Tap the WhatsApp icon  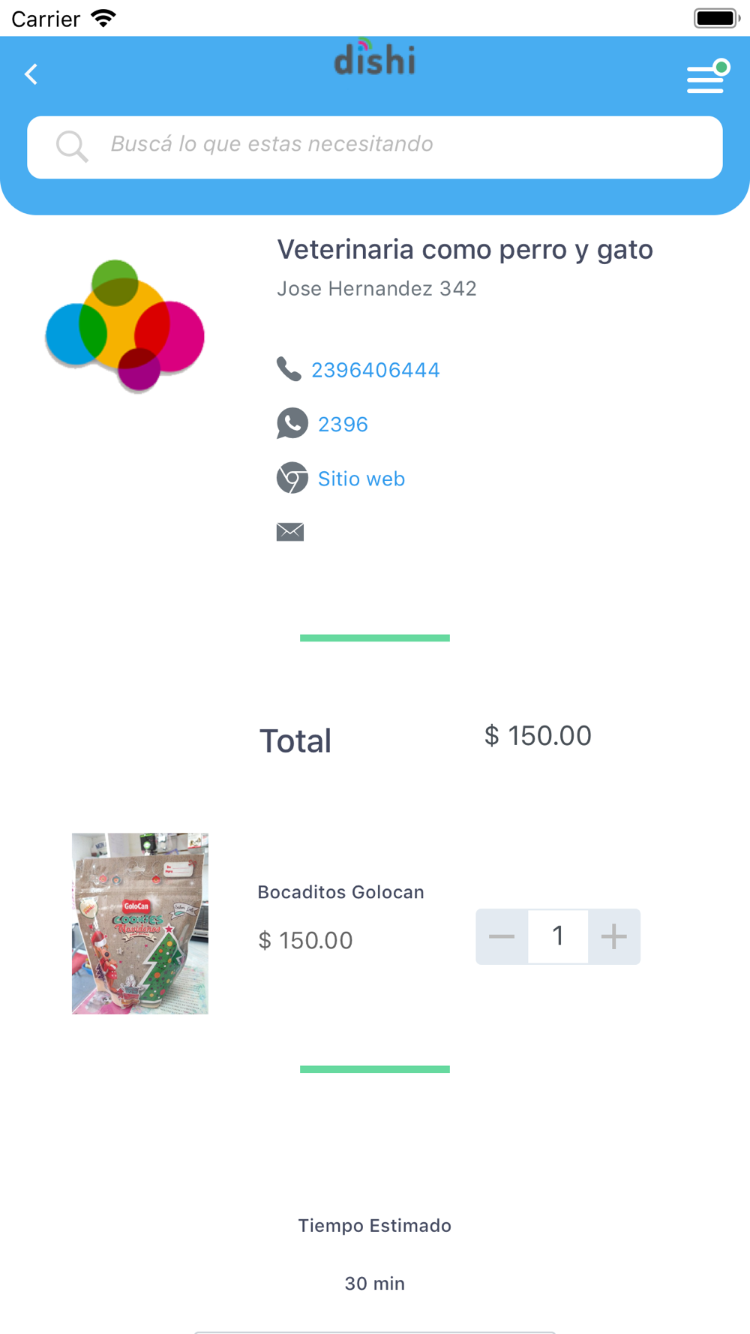[x=292, y=424]
